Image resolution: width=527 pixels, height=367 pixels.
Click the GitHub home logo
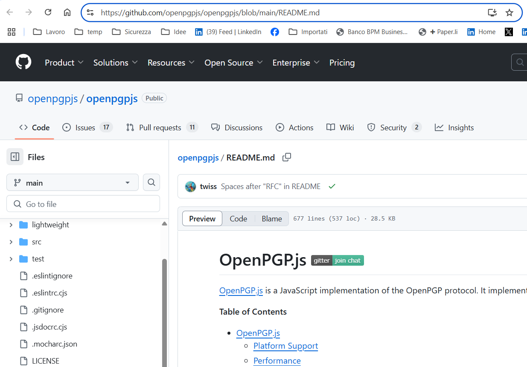[x=23, y=62]
